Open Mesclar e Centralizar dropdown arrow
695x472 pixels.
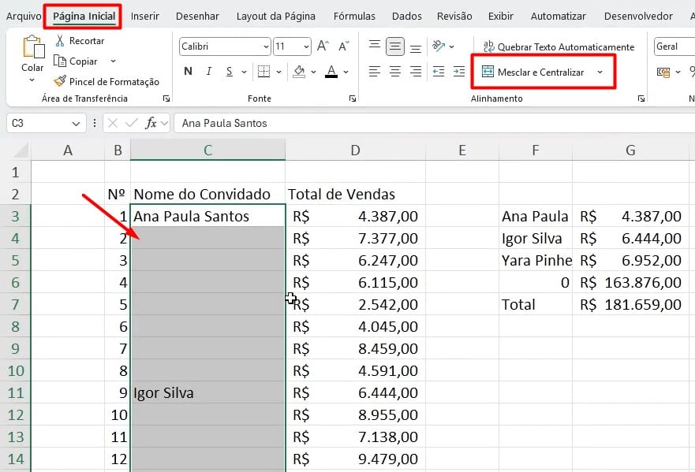(600, 72)
